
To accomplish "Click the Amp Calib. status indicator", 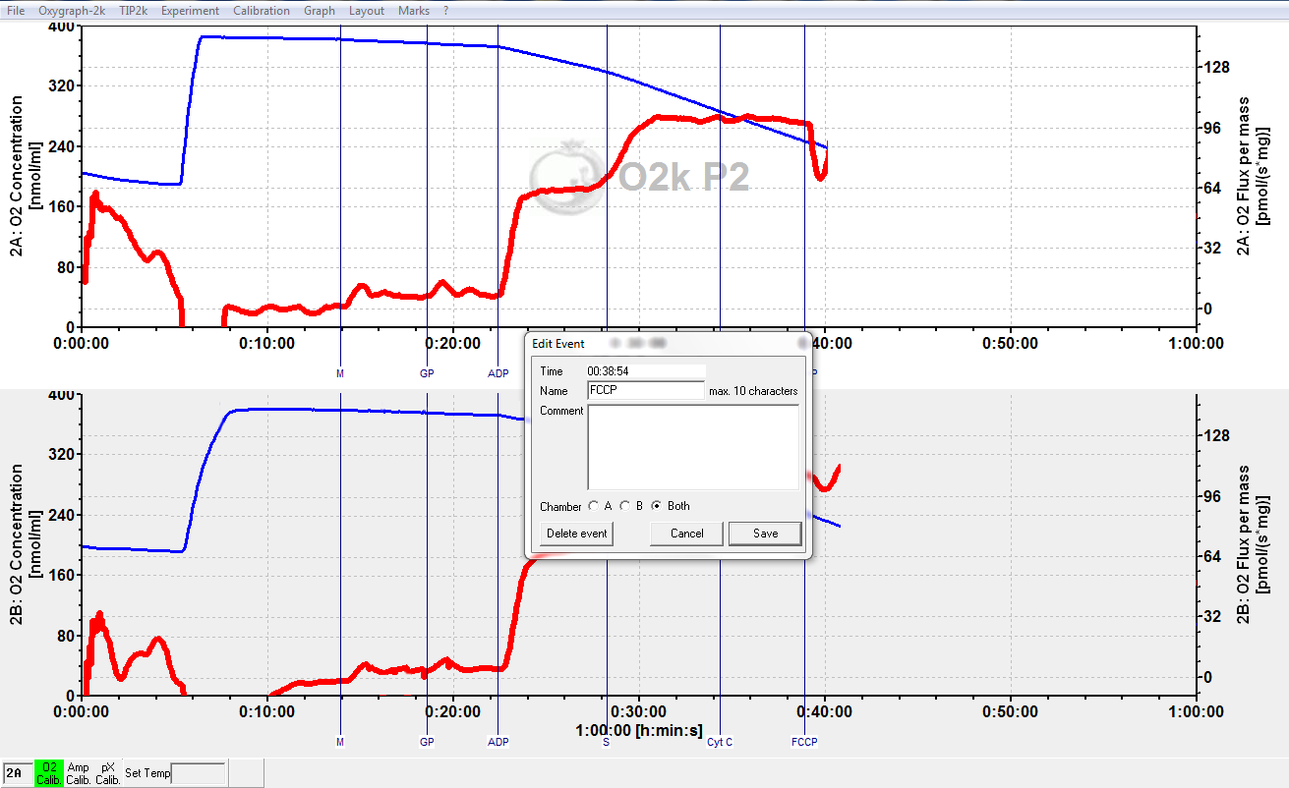I will 79,773.
